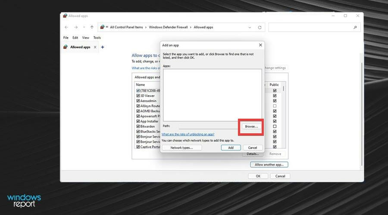
Task: Select the AOMEI Backup row
Action: click(x=150, y=111)
